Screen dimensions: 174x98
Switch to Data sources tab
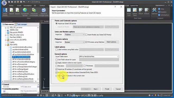click(8, 24)
